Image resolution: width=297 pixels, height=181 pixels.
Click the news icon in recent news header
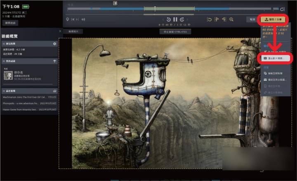(x=54, y=91)
